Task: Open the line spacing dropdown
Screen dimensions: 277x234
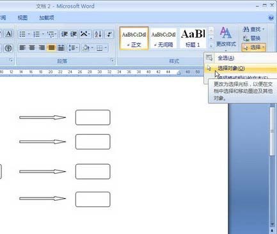Action: tap(73, 48)
